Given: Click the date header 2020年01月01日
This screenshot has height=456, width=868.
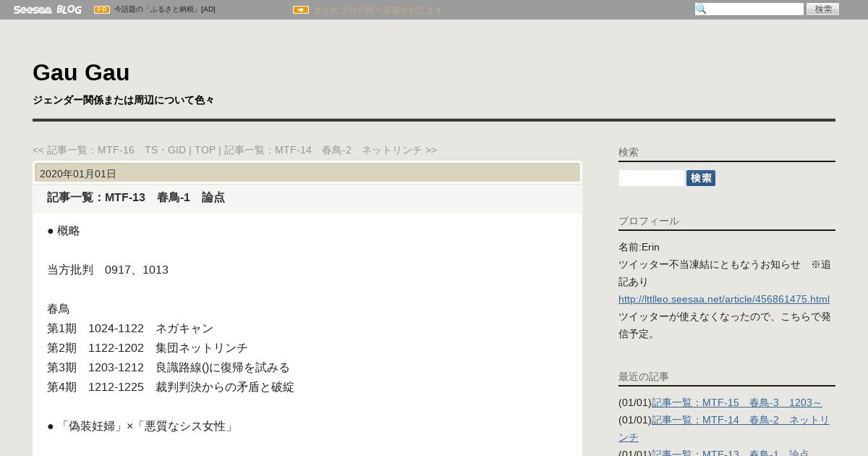Looking at the screenshot, I should point(78,174).
